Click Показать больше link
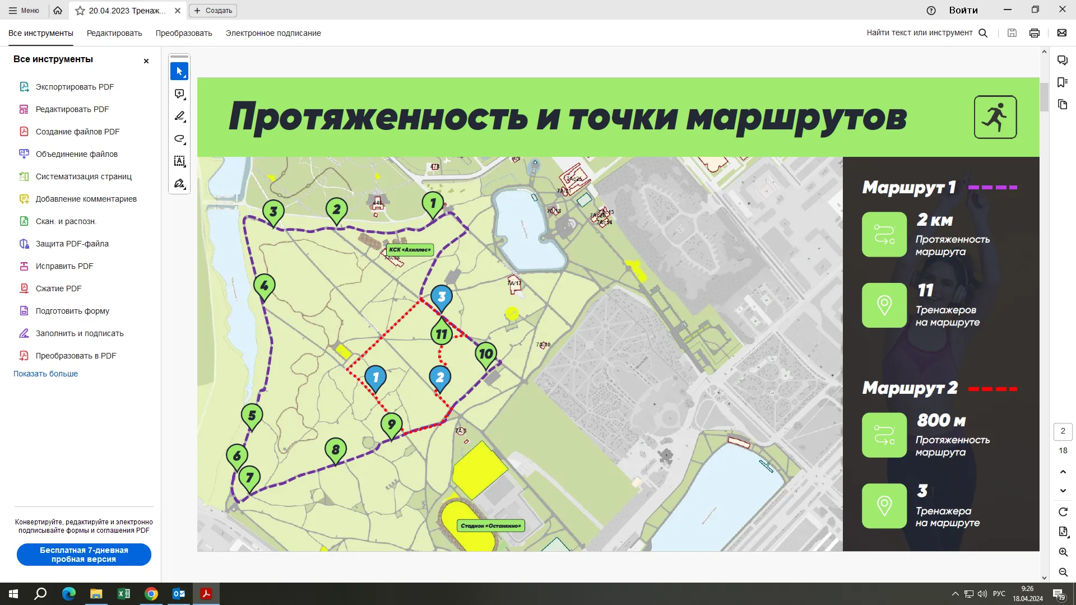This screenshot has width=1076, height=605. (x=45, y=374)
